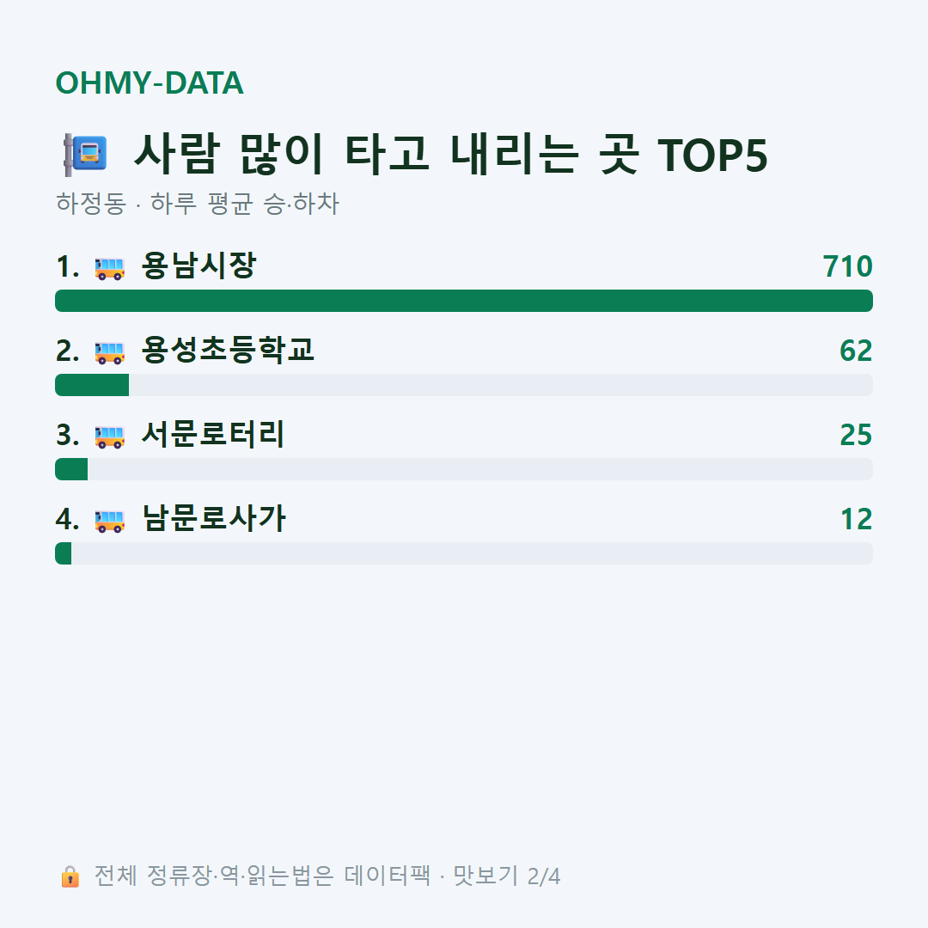
Task: Click the value 62 on the right
Action: (x=856, y=351)
